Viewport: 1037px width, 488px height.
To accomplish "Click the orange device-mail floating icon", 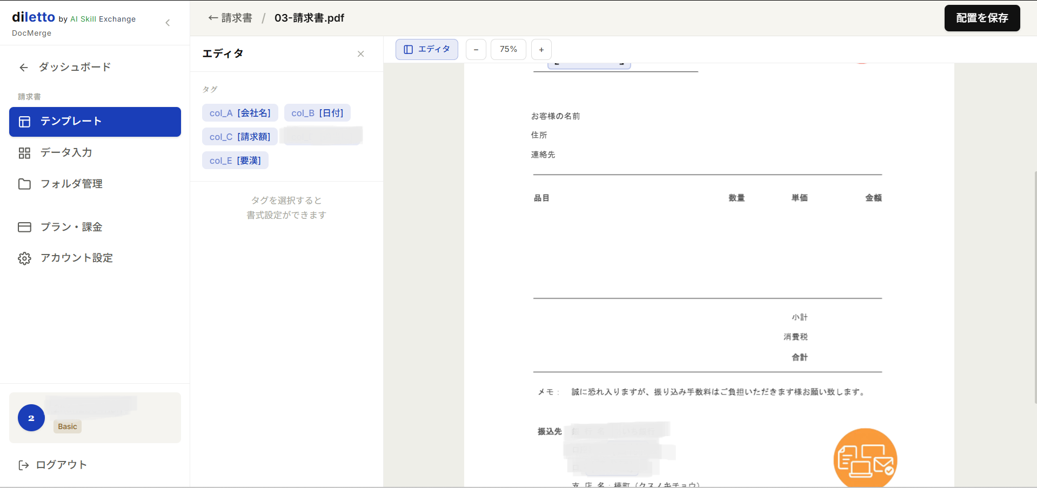I will click(865, 459).
